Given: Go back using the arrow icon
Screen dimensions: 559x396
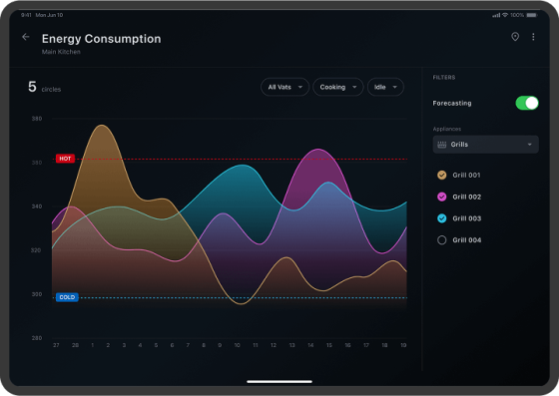Looking at the screenshot, I should pyautogui.click(x=26, y=37).
